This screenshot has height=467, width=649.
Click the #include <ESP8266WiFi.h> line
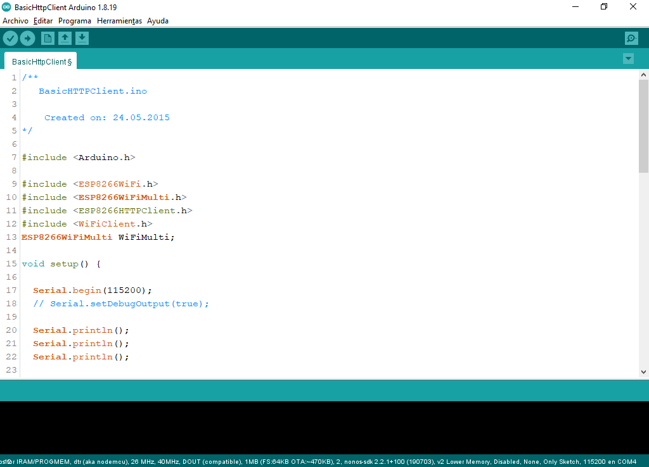click(x=90, y=184)
